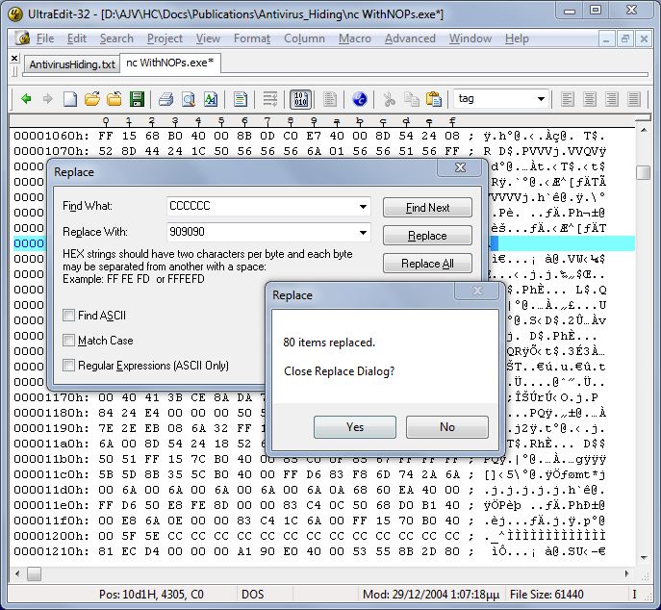Click the font settings icon with letter A
661x610 pixels.
(x=211, y=99)
